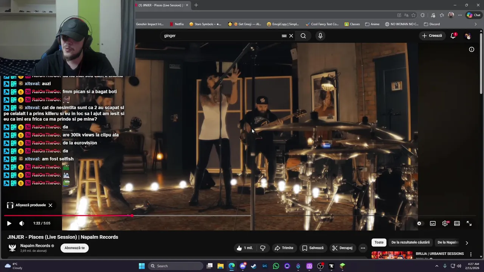Open Edge 'Settings and more' ellipsis menu
484x272 pixels.
(460, 15)
